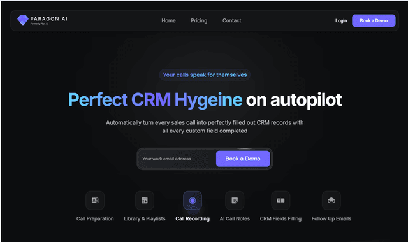Select the CRM Fields Filling tab label
Viewport: 408px width, 242px height.
coord(280,218)
